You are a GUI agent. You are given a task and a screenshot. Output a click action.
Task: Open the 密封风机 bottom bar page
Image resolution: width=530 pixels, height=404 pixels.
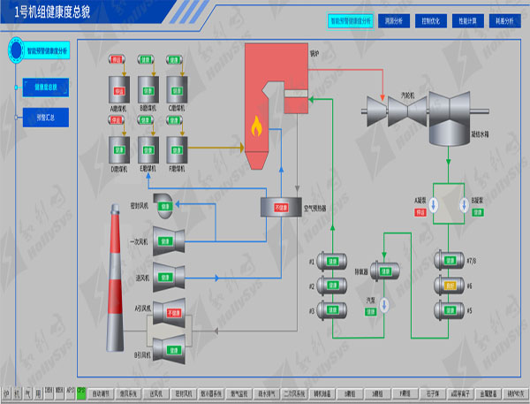point(184,394)
